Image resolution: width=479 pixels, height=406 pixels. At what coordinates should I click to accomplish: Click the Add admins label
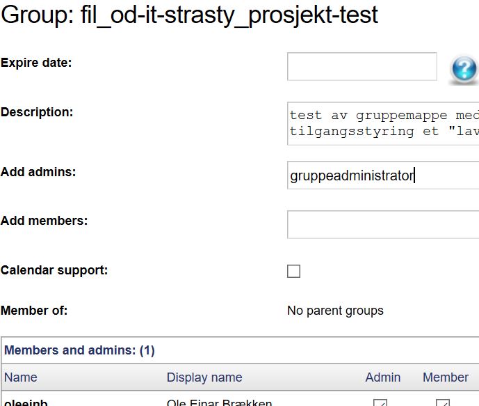tap(38, 172)
